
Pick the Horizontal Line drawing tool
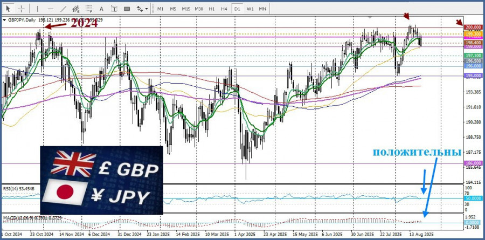[x=51, y=9]
